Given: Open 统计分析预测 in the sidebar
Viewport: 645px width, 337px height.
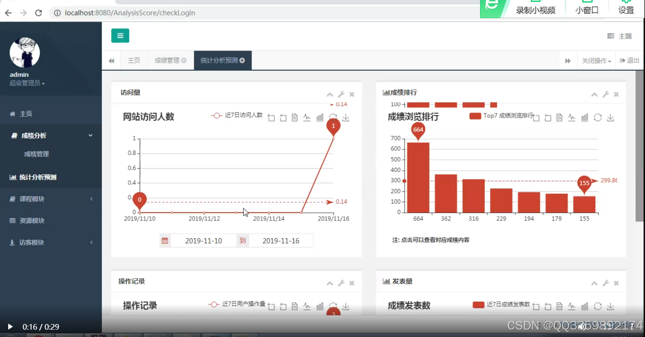Looking at the screenshot, I should 51,177.
